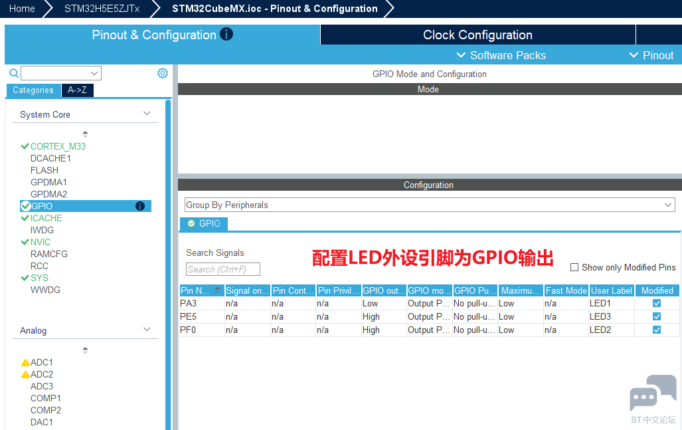Click the green status icon on GPIO tab
This screenshot has height=430, width=682.
[x=191, y=224]
